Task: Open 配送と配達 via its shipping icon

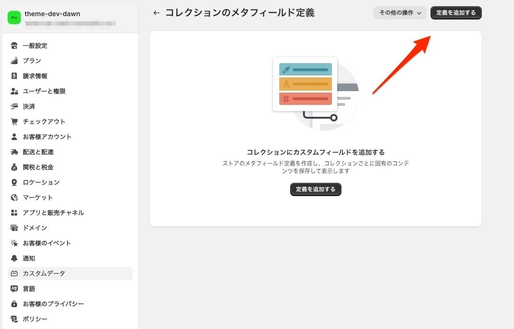Action: coord(15,152)
